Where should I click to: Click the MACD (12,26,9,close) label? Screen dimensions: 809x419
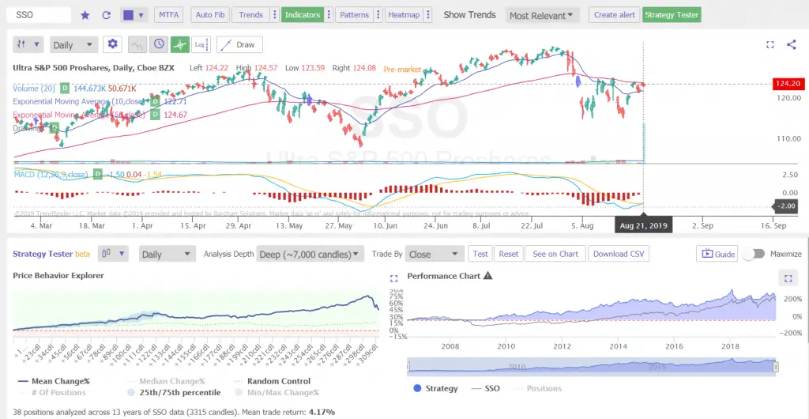click(51, 175)
